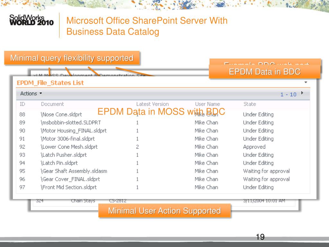Image resolution: width=329 pixels, height=247 pixels.
Task: Click Under Editing state in row 89
Action: 258,123
